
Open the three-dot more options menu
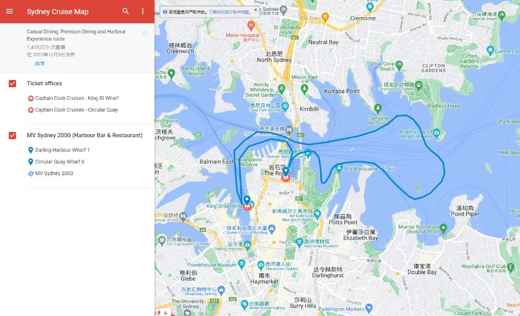pos(143,11)
